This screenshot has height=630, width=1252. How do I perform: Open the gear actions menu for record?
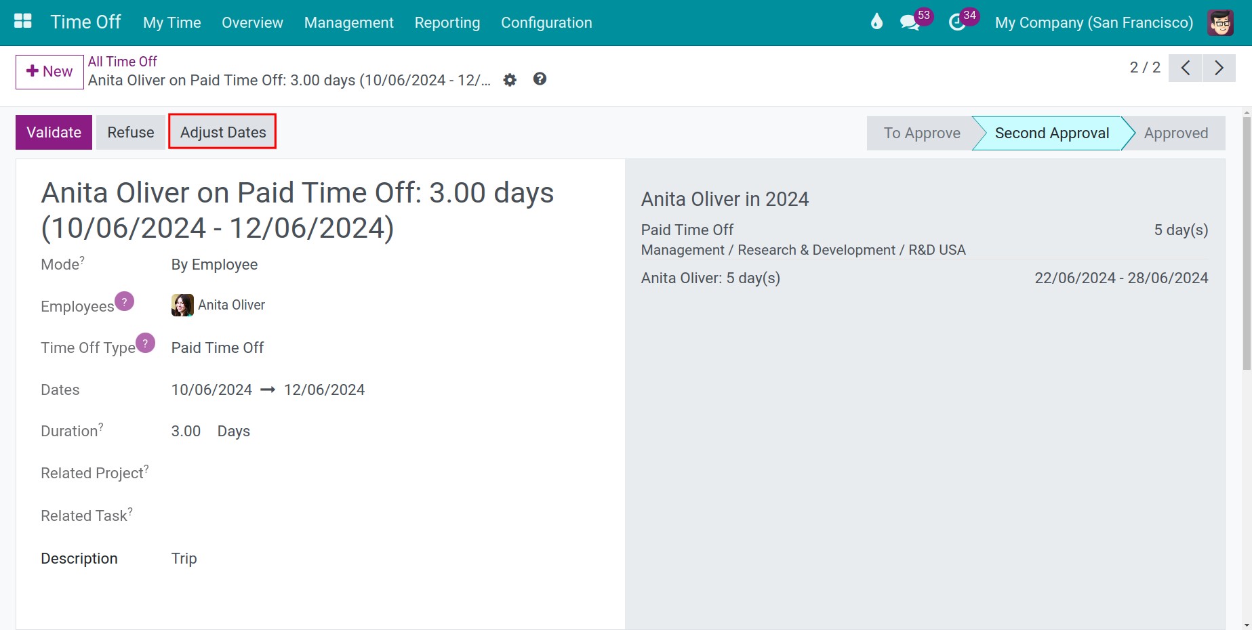(x=510, y=80)
